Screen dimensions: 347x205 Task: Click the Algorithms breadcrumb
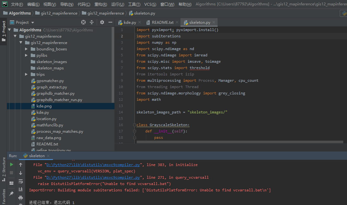pos(17,13)
